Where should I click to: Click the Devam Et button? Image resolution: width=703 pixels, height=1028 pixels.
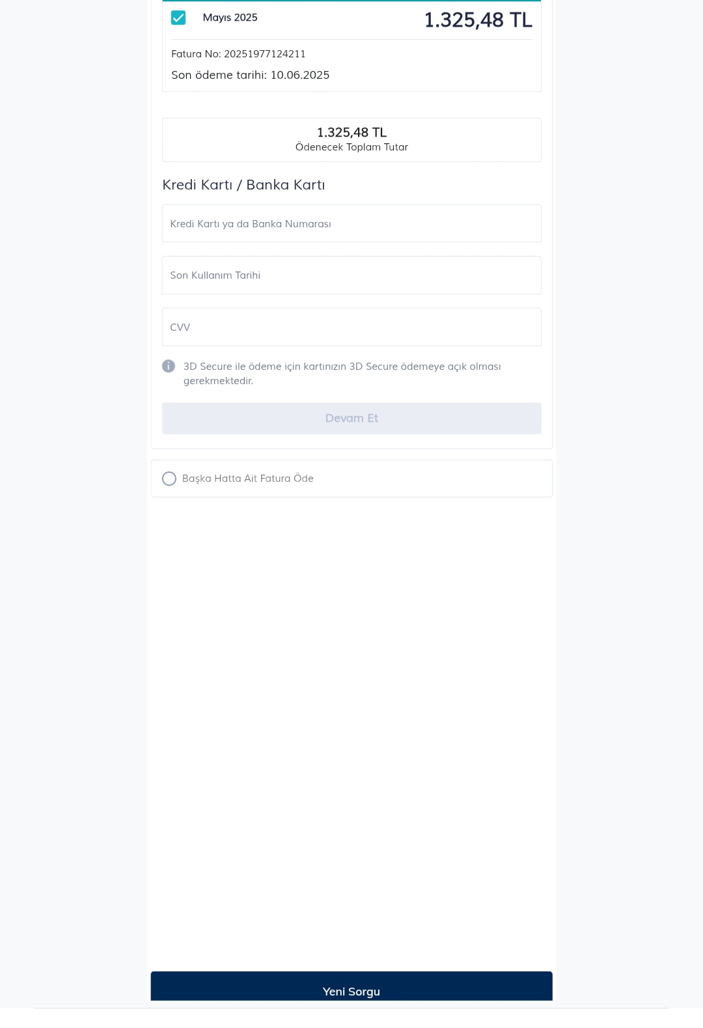point(351,418)
